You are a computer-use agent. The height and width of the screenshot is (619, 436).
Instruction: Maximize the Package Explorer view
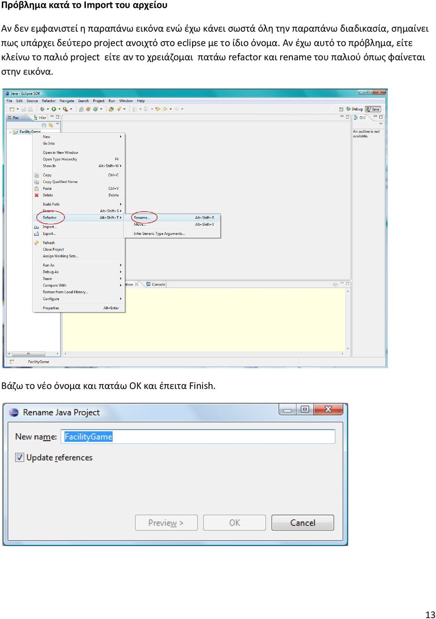58,117
